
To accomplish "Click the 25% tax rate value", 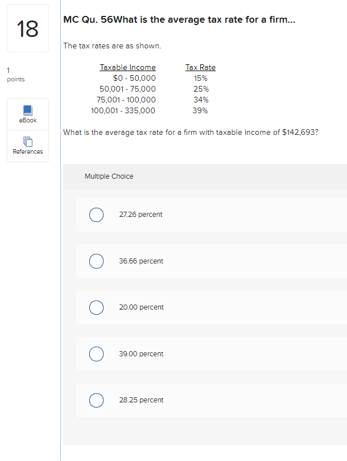I will (x=201, y=89).
